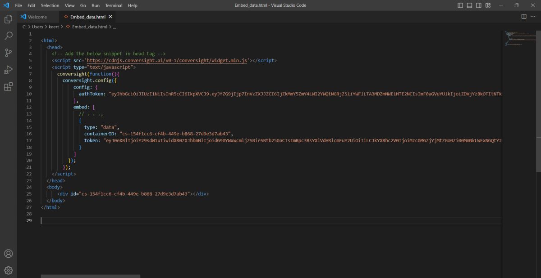Open the View menu
Image resolution: width=541 pixels, height=278 pixels.
[x=69, y=5]
